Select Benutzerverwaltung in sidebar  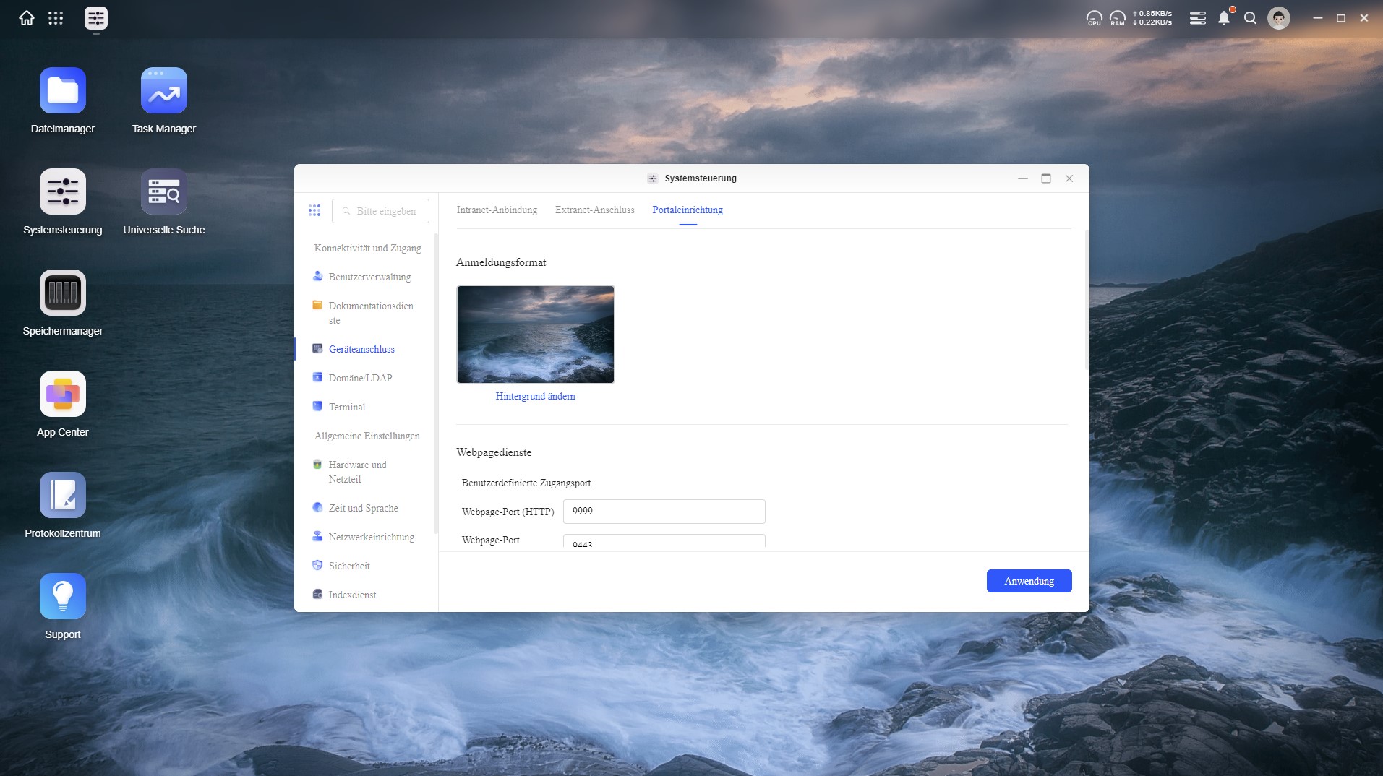(x=369, y=277)
